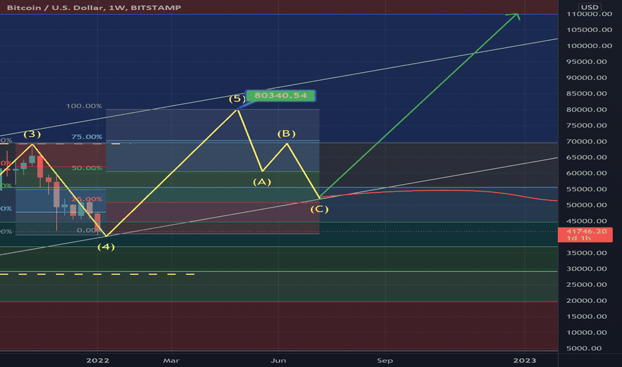Viewport: 622px width, 367px height.
Task: Click the current price label 41746.20
Action: click(x=585, y=234)
